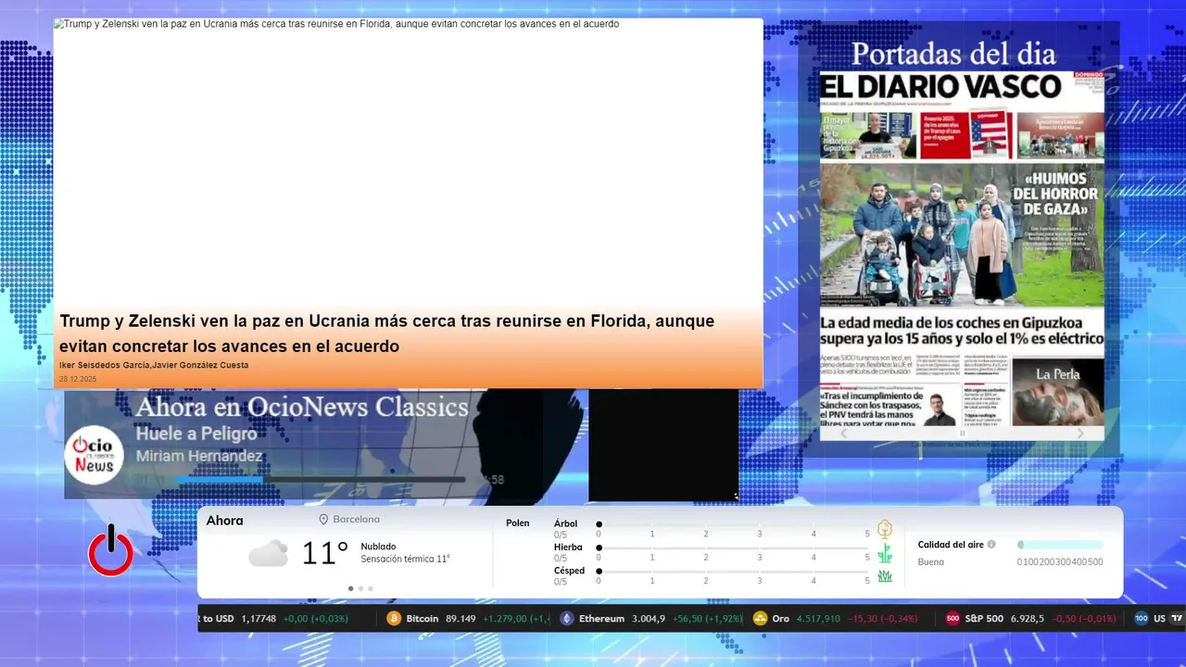Click the S&P 500 ticker name
The image size is (1186, 667).
tap(984, 618)
